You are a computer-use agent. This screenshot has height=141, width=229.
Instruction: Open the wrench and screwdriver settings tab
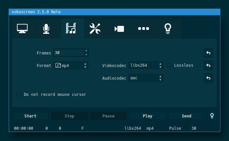click(95, 29)
